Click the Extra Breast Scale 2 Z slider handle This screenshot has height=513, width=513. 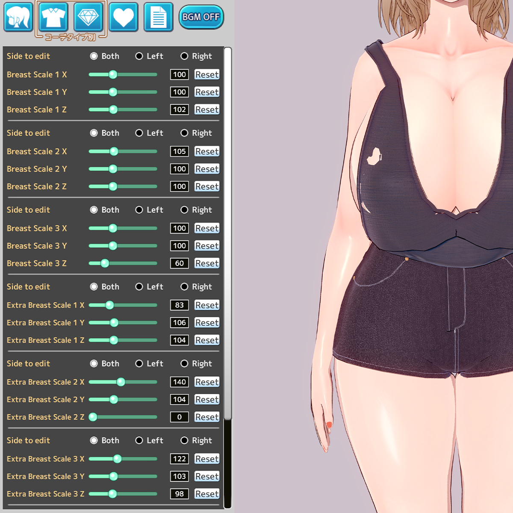93,417
